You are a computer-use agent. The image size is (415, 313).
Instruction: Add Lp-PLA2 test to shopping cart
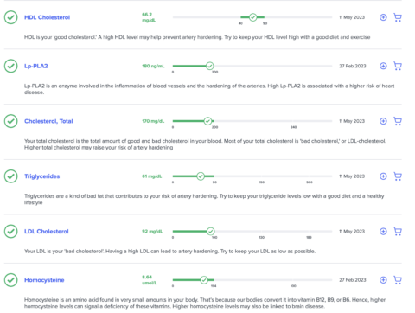point(398,66)
